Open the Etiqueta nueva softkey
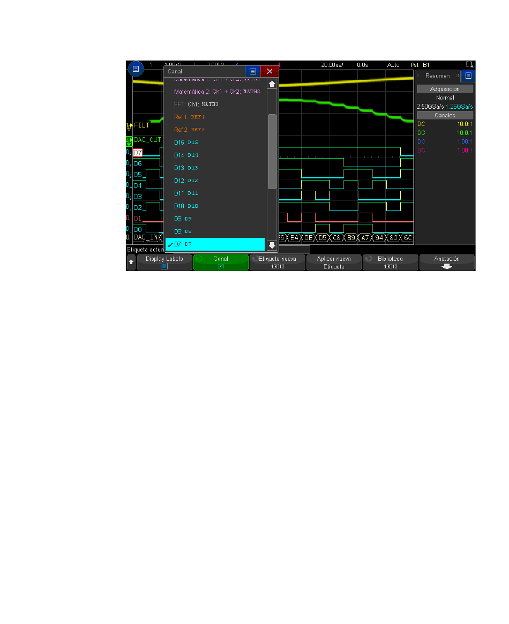 (x=278, y=262)
